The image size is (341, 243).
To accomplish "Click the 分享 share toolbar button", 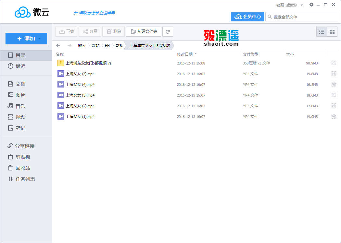I will coord(90,31).
